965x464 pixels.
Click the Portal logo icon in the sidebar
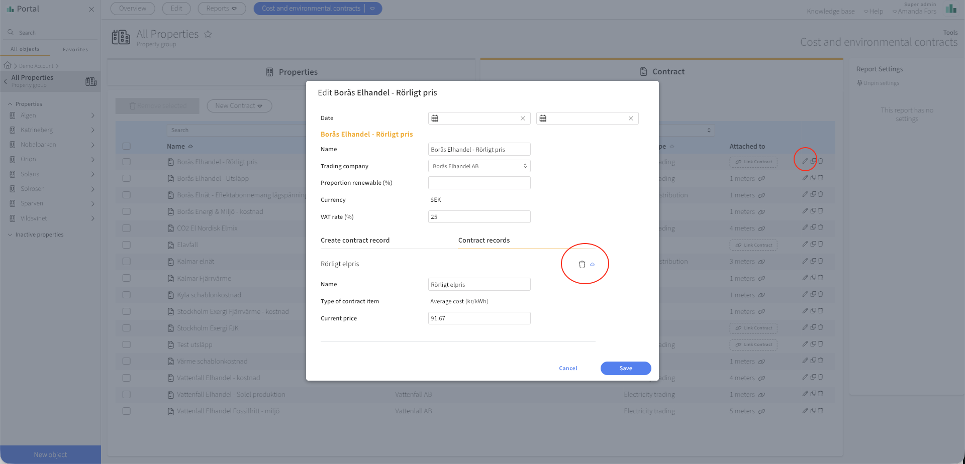(10, 9)
